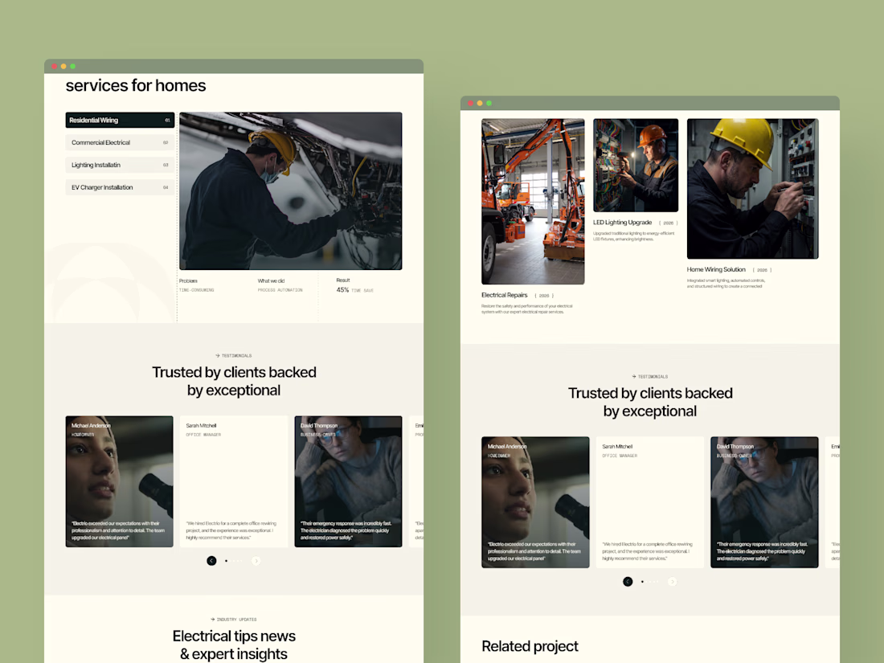Click previous testimonial arrow in right window
The width and height of the screenshot is (884, 663).
pos(628,581)
